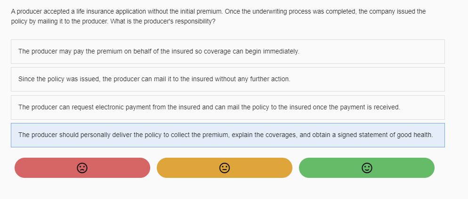Click 'What is the producer's responsibility?' sentence

click(x=163, y=22)
